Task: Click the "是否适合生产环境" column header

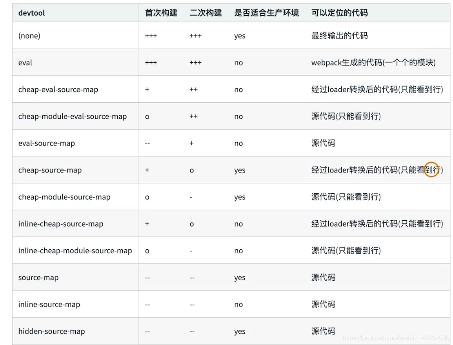Action: point(266,13)
